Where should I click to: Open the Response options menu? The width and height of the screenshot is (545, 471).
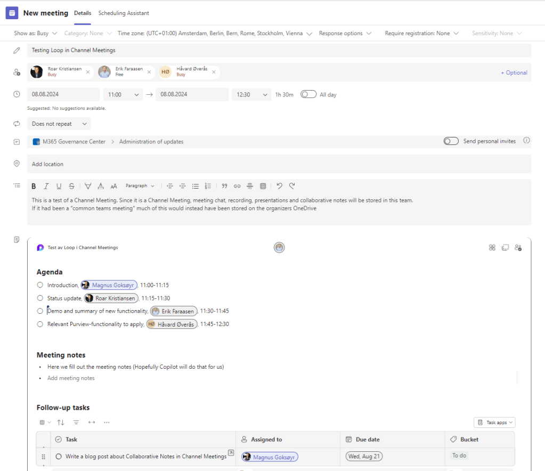pos(345,33)
